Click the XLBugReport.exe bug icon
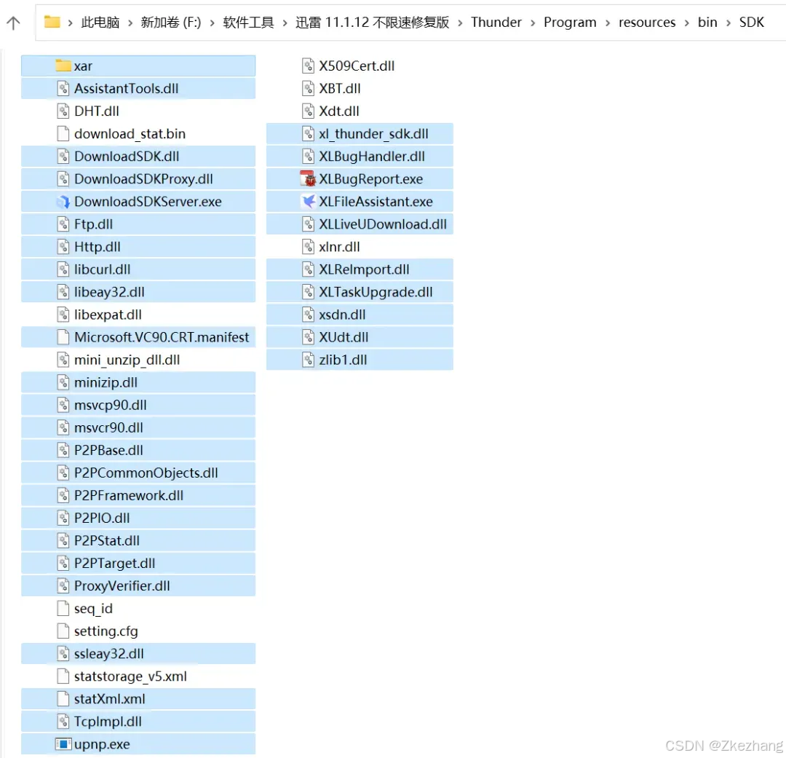The width and height of the screenshot is (786, 758). pyautogui.click(x=308, y=179)
